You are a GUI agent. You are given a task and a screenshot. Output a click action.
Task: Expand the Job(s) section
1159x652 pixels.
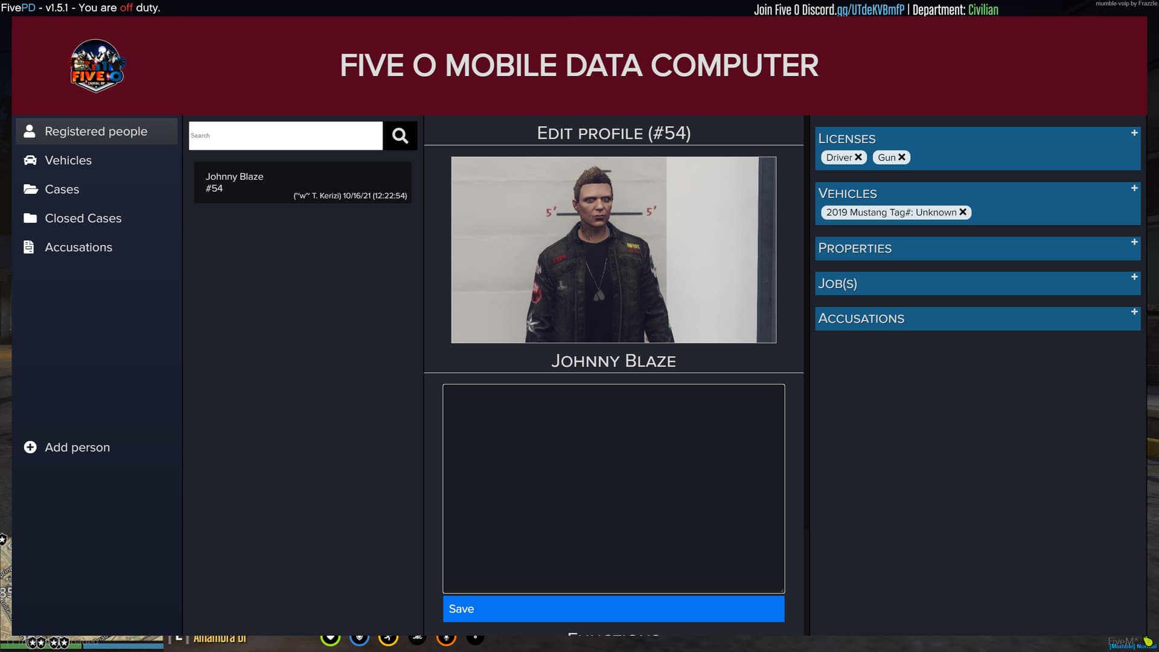click(1134, 276)
